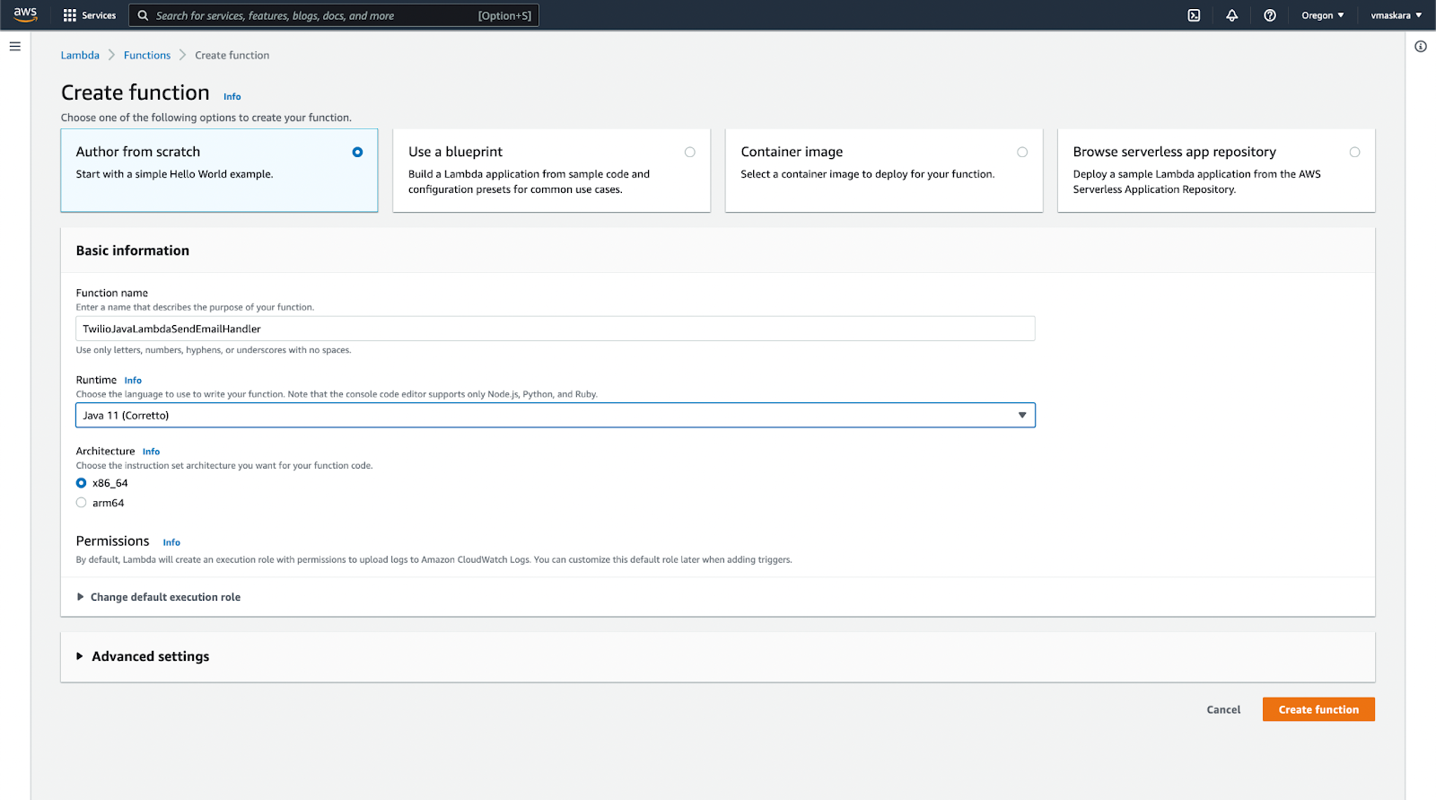
Task: Open the Services grid menu
Action: [90, 15]
